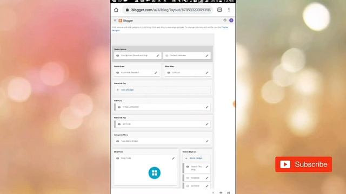Edit the Blog Posts widget
The image size is (346, 194).
[x=173, y=158]
